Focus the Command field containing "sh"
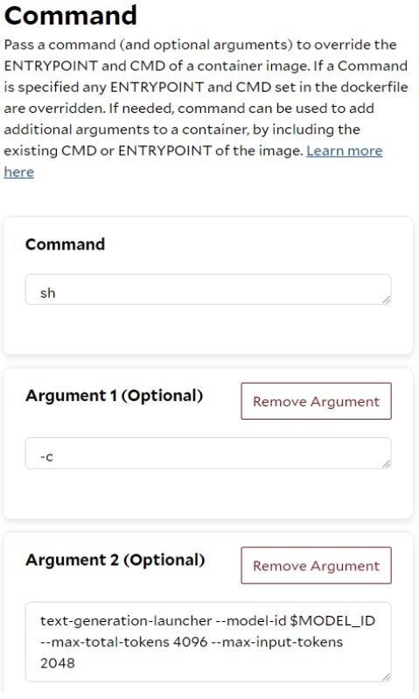The width and height of the screenshot is (419, 699). click(x=208, y=290)
